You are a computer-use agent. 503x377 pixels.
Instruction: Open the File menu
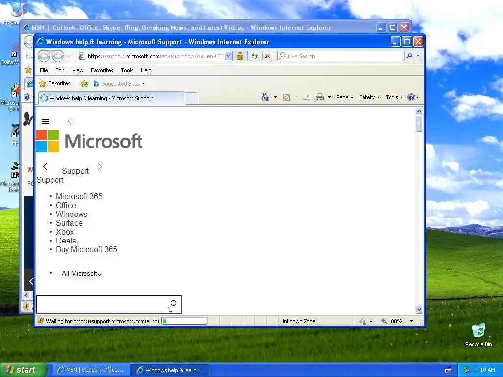pyautogui.click(x=44, y=70)
